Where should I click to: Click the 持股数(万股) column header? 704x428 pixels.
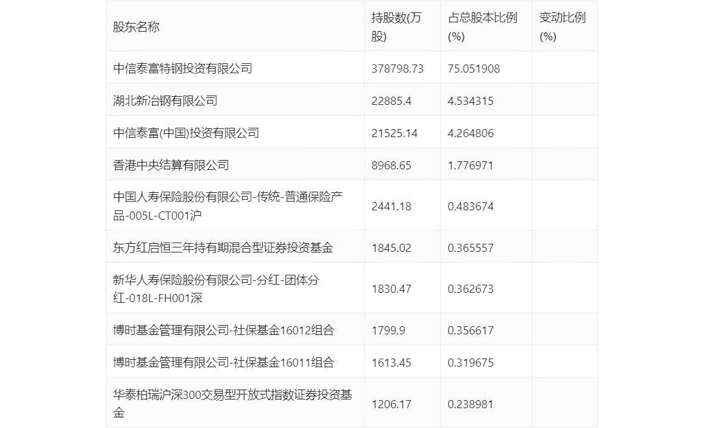tap(396, 27)
